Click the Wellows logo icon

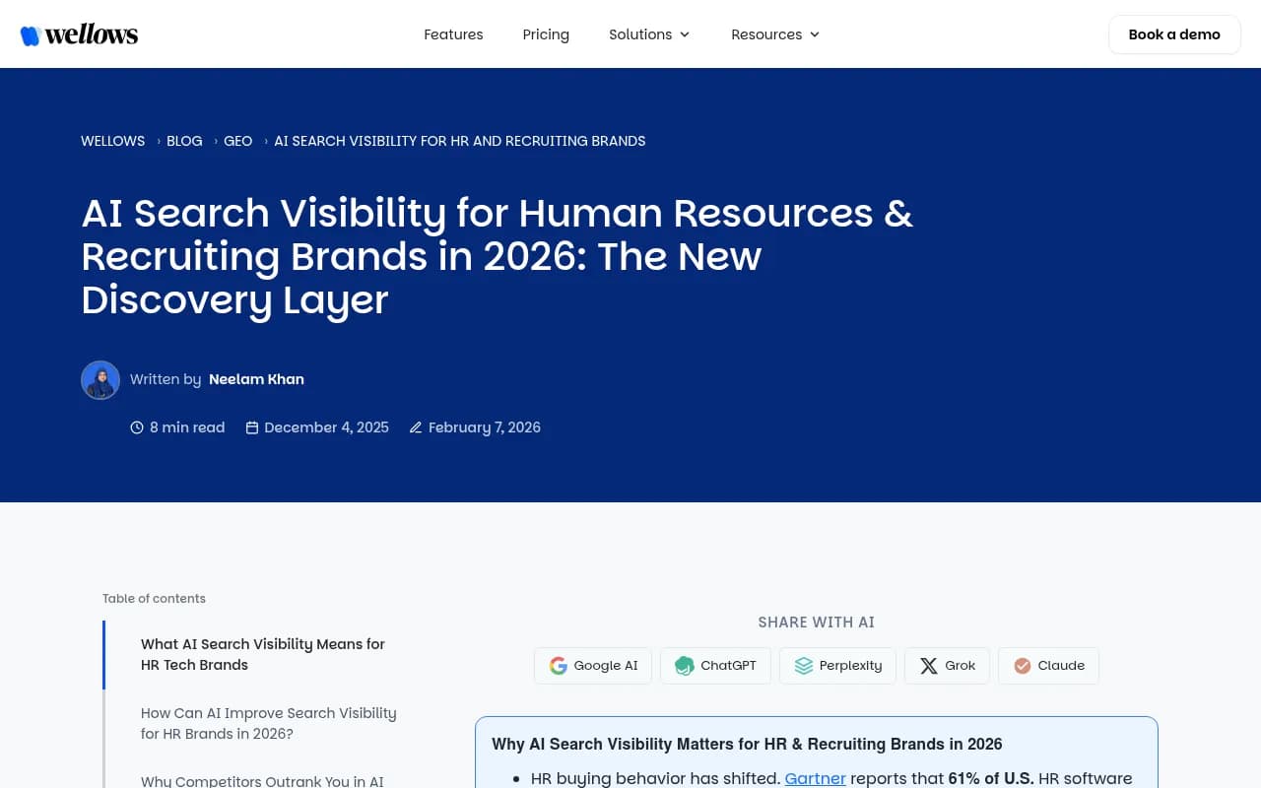(30, 35)
